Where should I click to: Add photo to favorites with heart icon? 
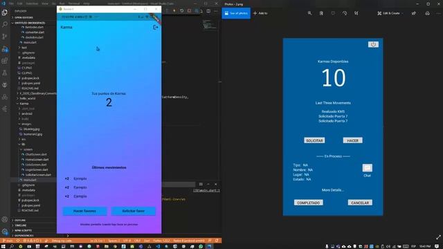click(333, 13)
